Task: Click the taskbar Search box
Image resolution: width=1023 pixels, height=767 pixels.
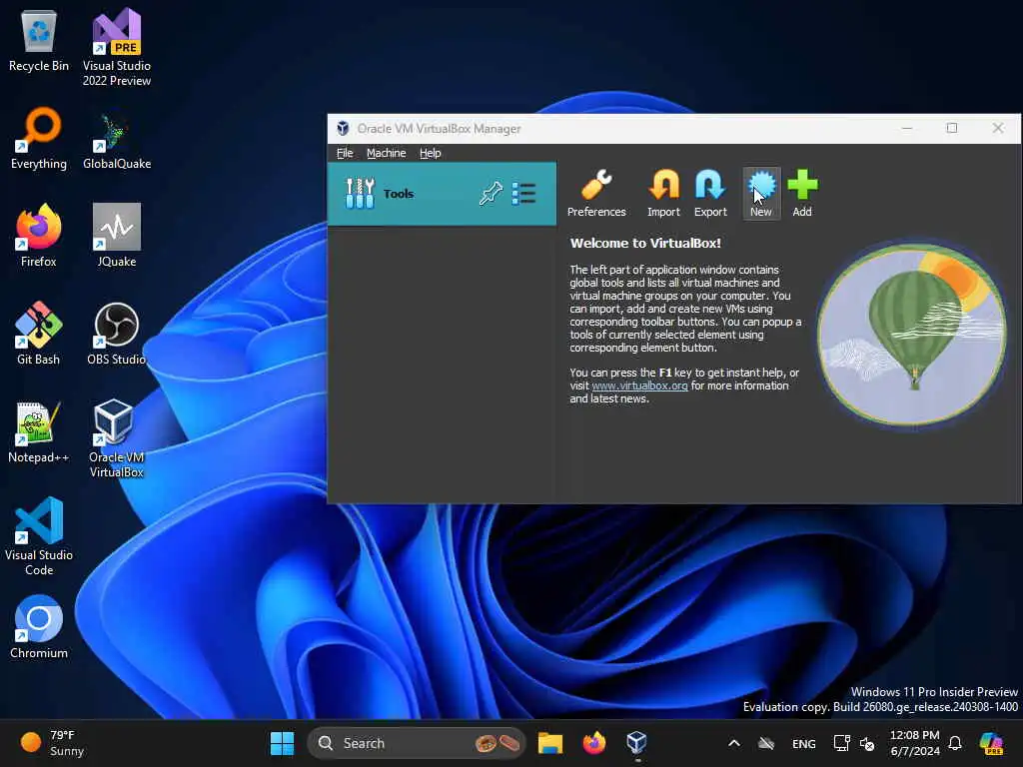Action: click(x=417, y=743)
